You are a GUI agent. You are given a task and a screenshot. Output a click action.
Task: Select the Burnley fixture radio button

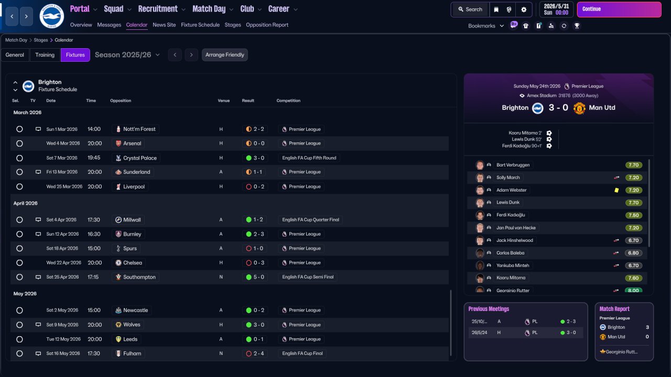[x=19, y=234]
